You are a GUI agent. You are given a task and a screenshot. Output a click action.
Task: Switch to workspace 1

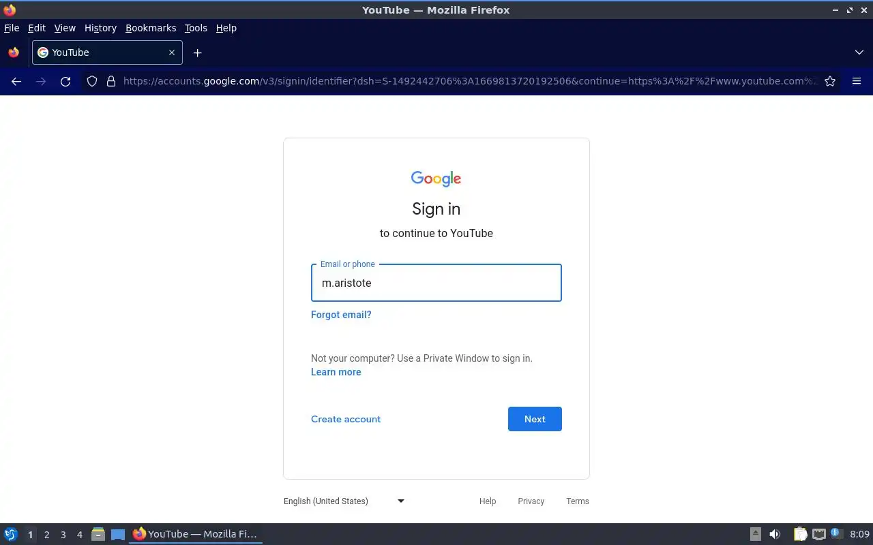[30, 535]
